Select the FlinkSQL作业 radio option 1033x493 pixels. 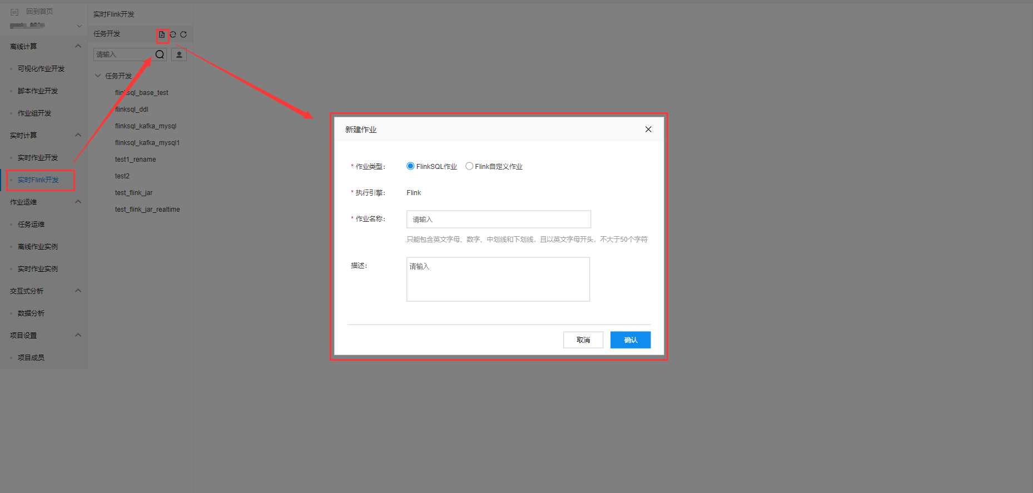pos(410,166)
